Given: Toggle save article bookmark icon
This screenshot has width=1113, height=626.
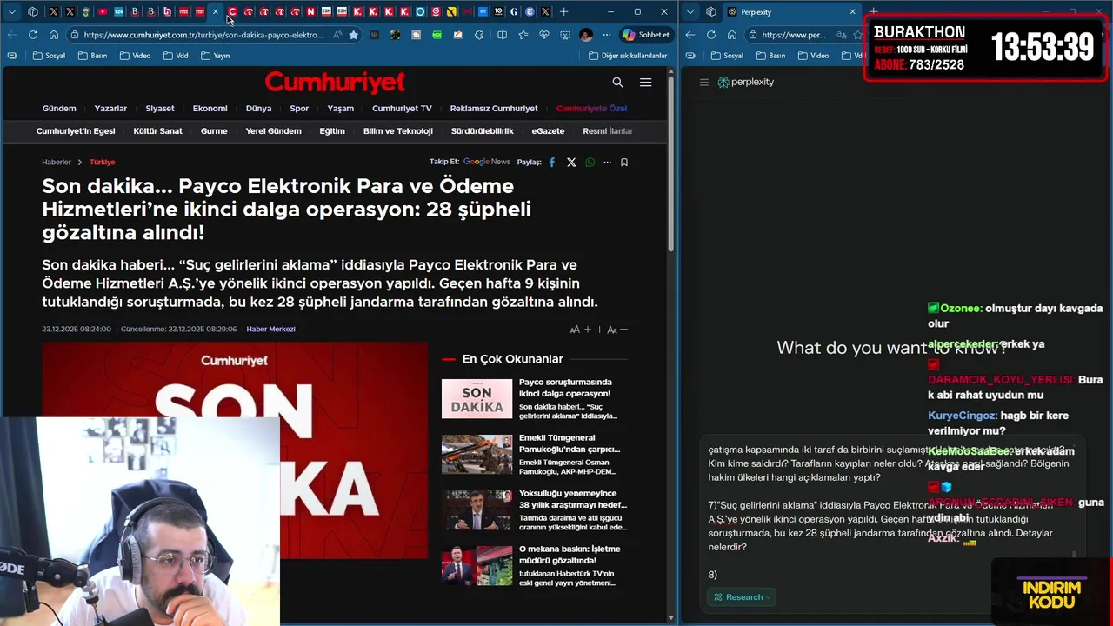Looking at the screenshot, I should point(624,163).
